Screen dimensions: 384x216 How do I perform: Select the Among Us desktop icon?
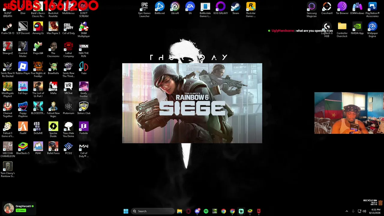tap(38, 28)
